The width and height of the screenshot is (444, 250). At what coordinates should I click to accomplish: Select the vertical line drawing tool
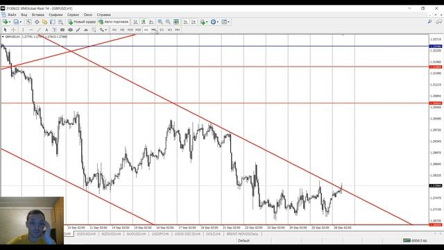[23, 30]
